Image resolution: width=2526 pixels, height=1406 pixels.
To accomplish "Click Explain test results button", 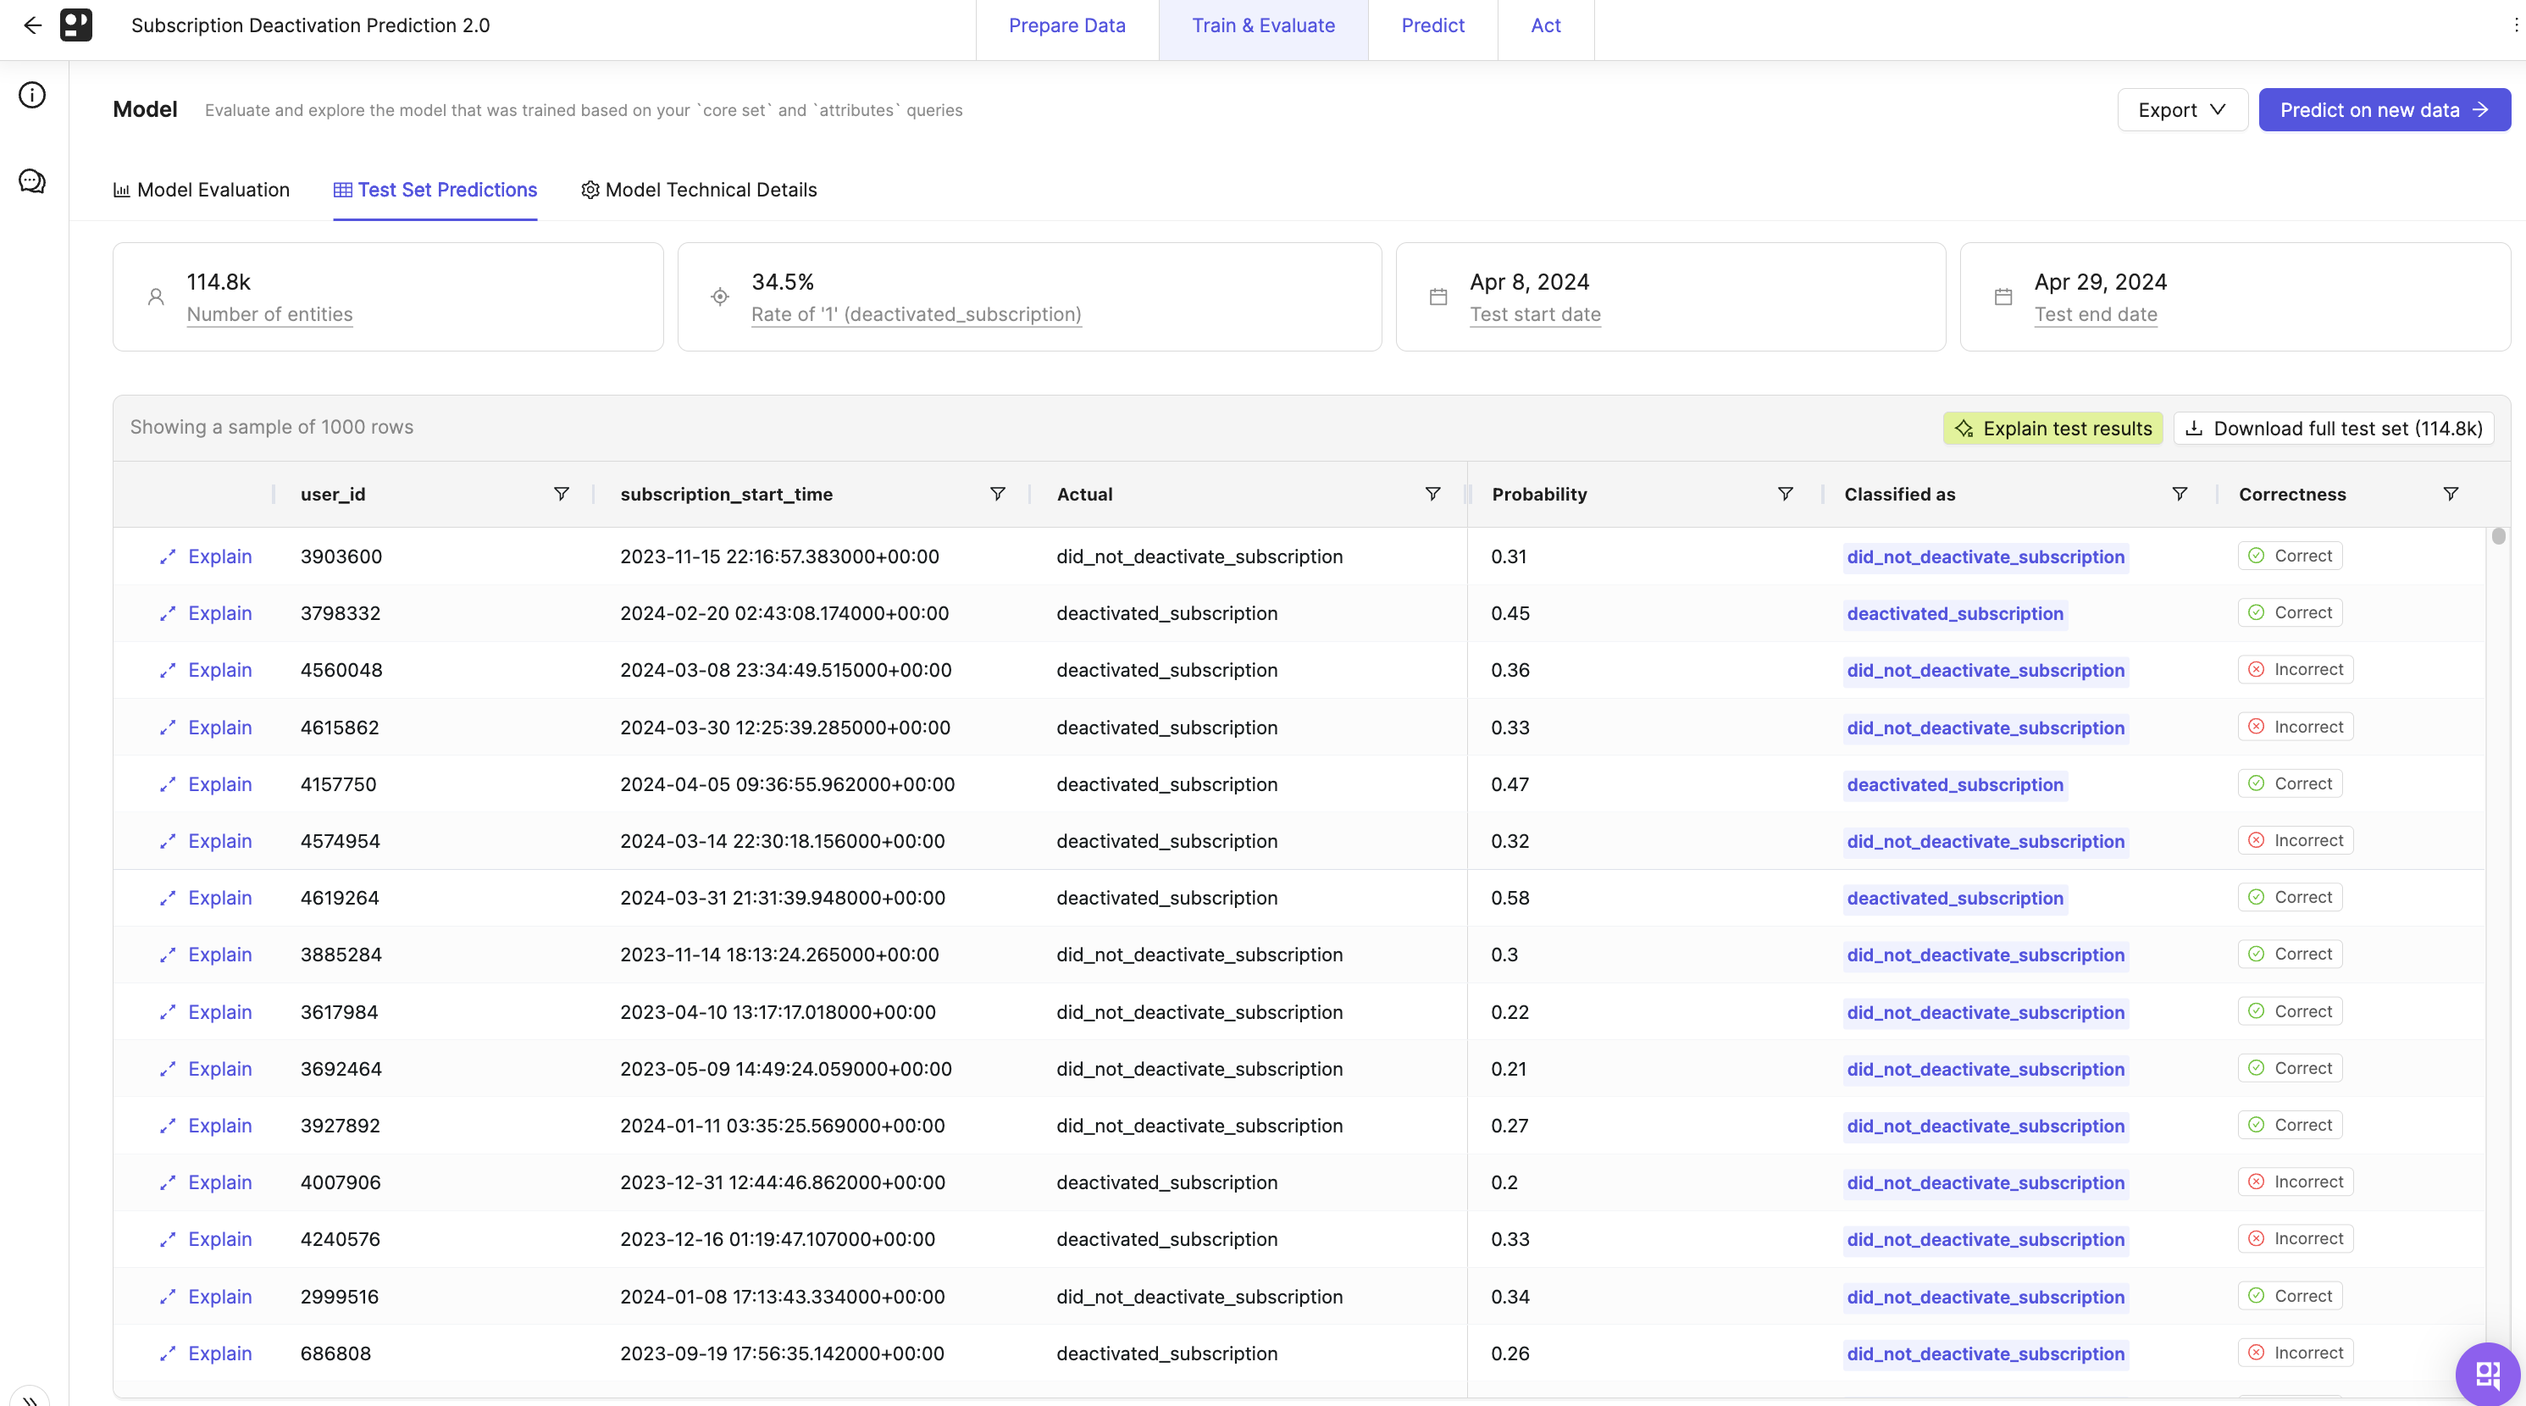I will (2052, 429).
